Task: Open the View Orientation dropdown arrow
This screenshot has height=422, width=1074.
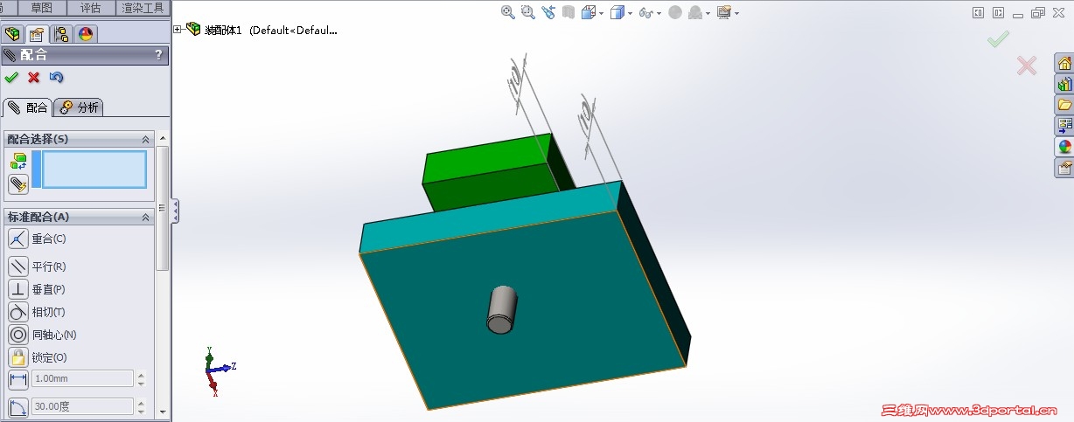Action: (602, 13)
